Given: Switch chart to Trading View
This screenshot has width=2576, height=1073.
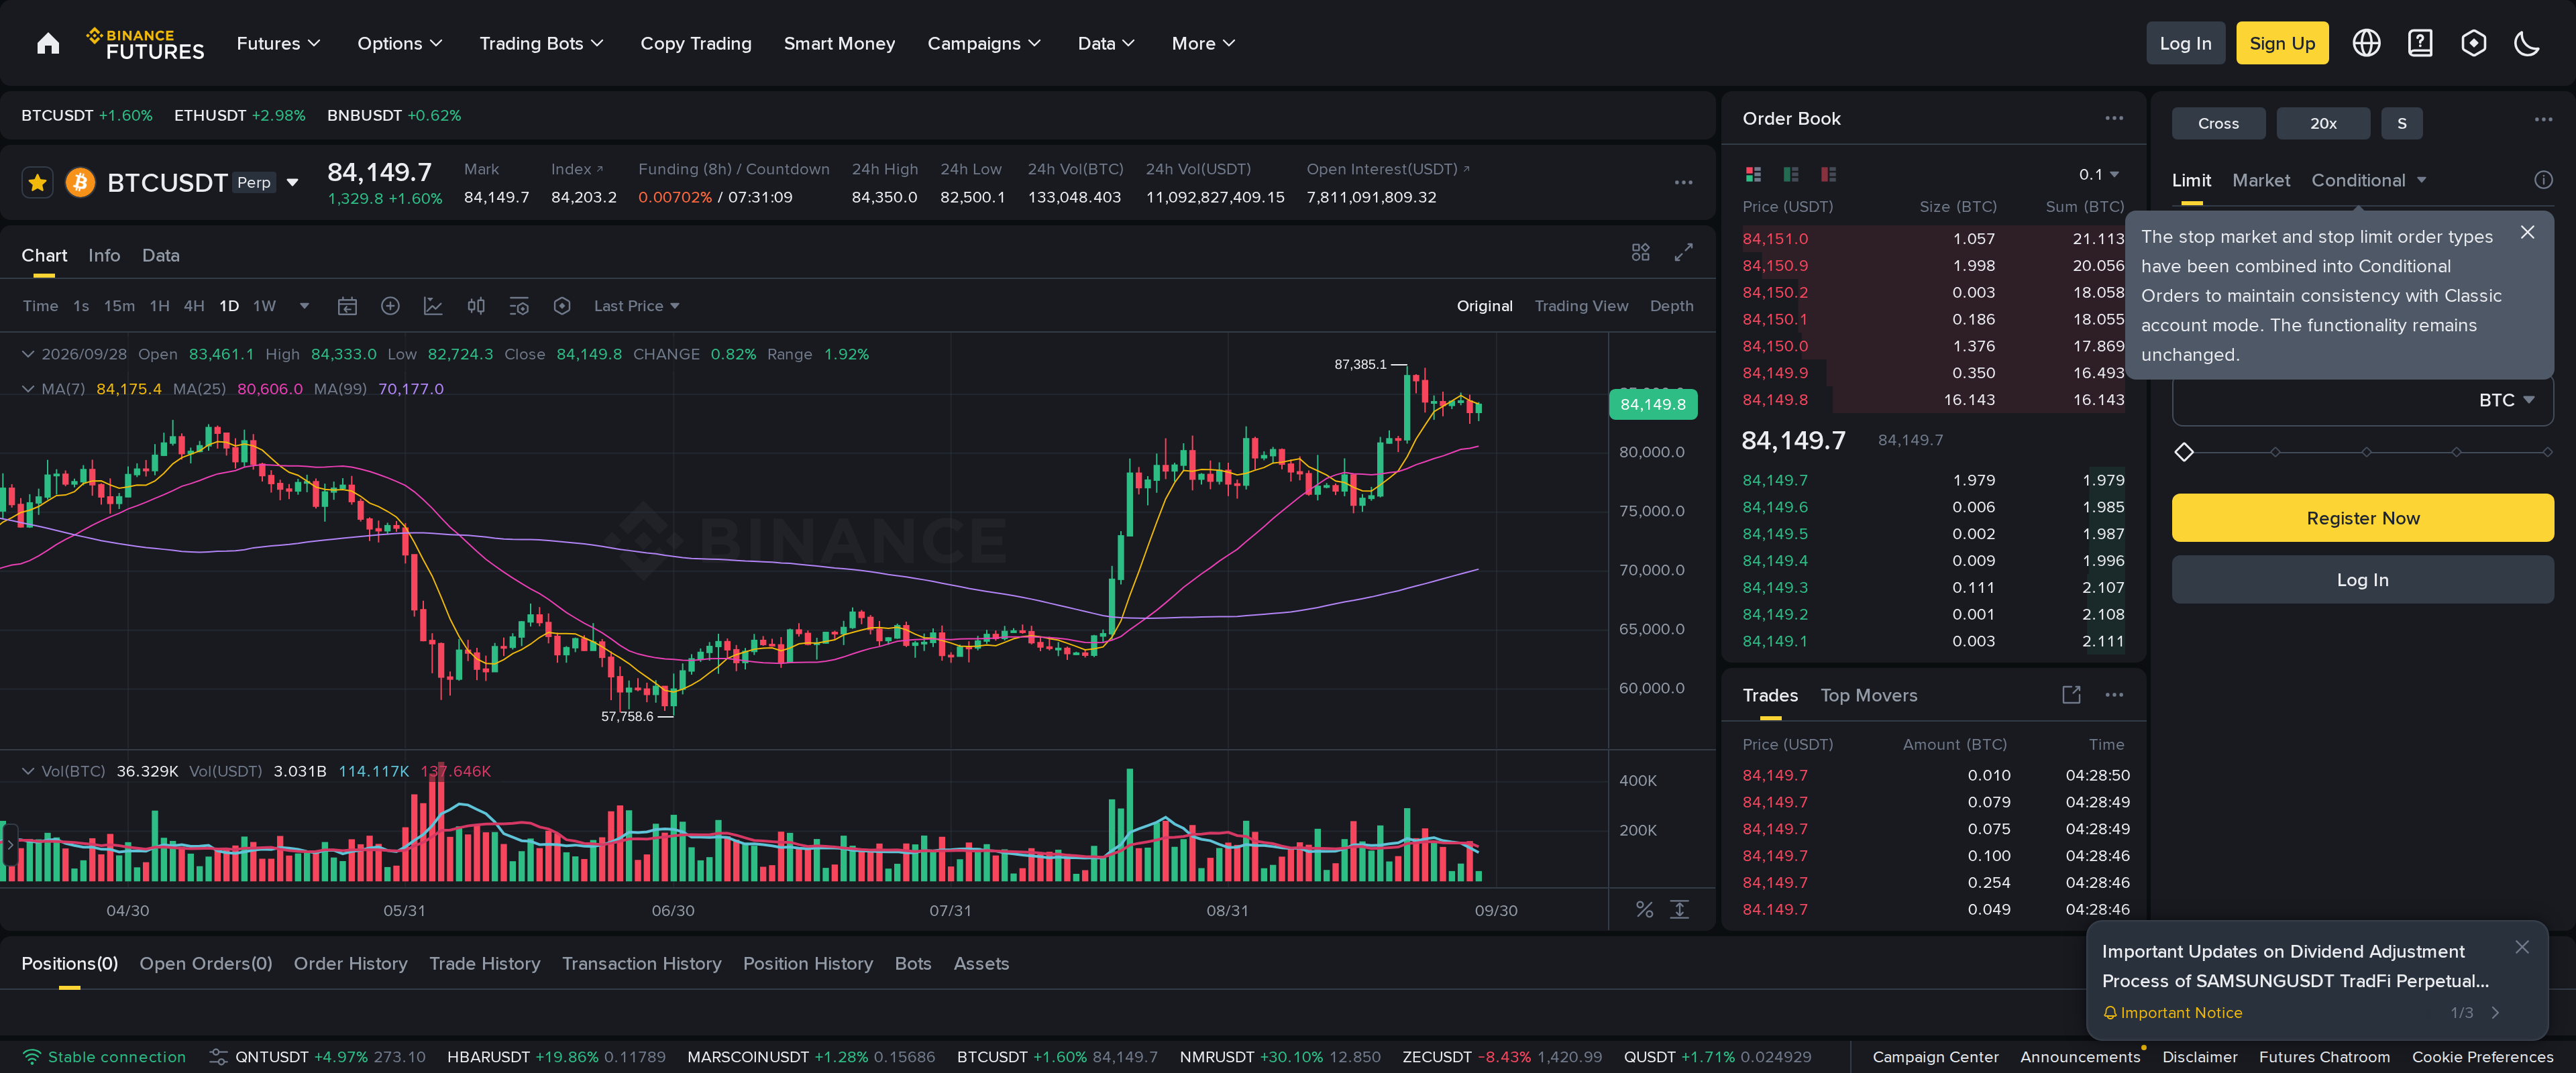Looking at the screenshot, I should click(x=1581, y=306).
